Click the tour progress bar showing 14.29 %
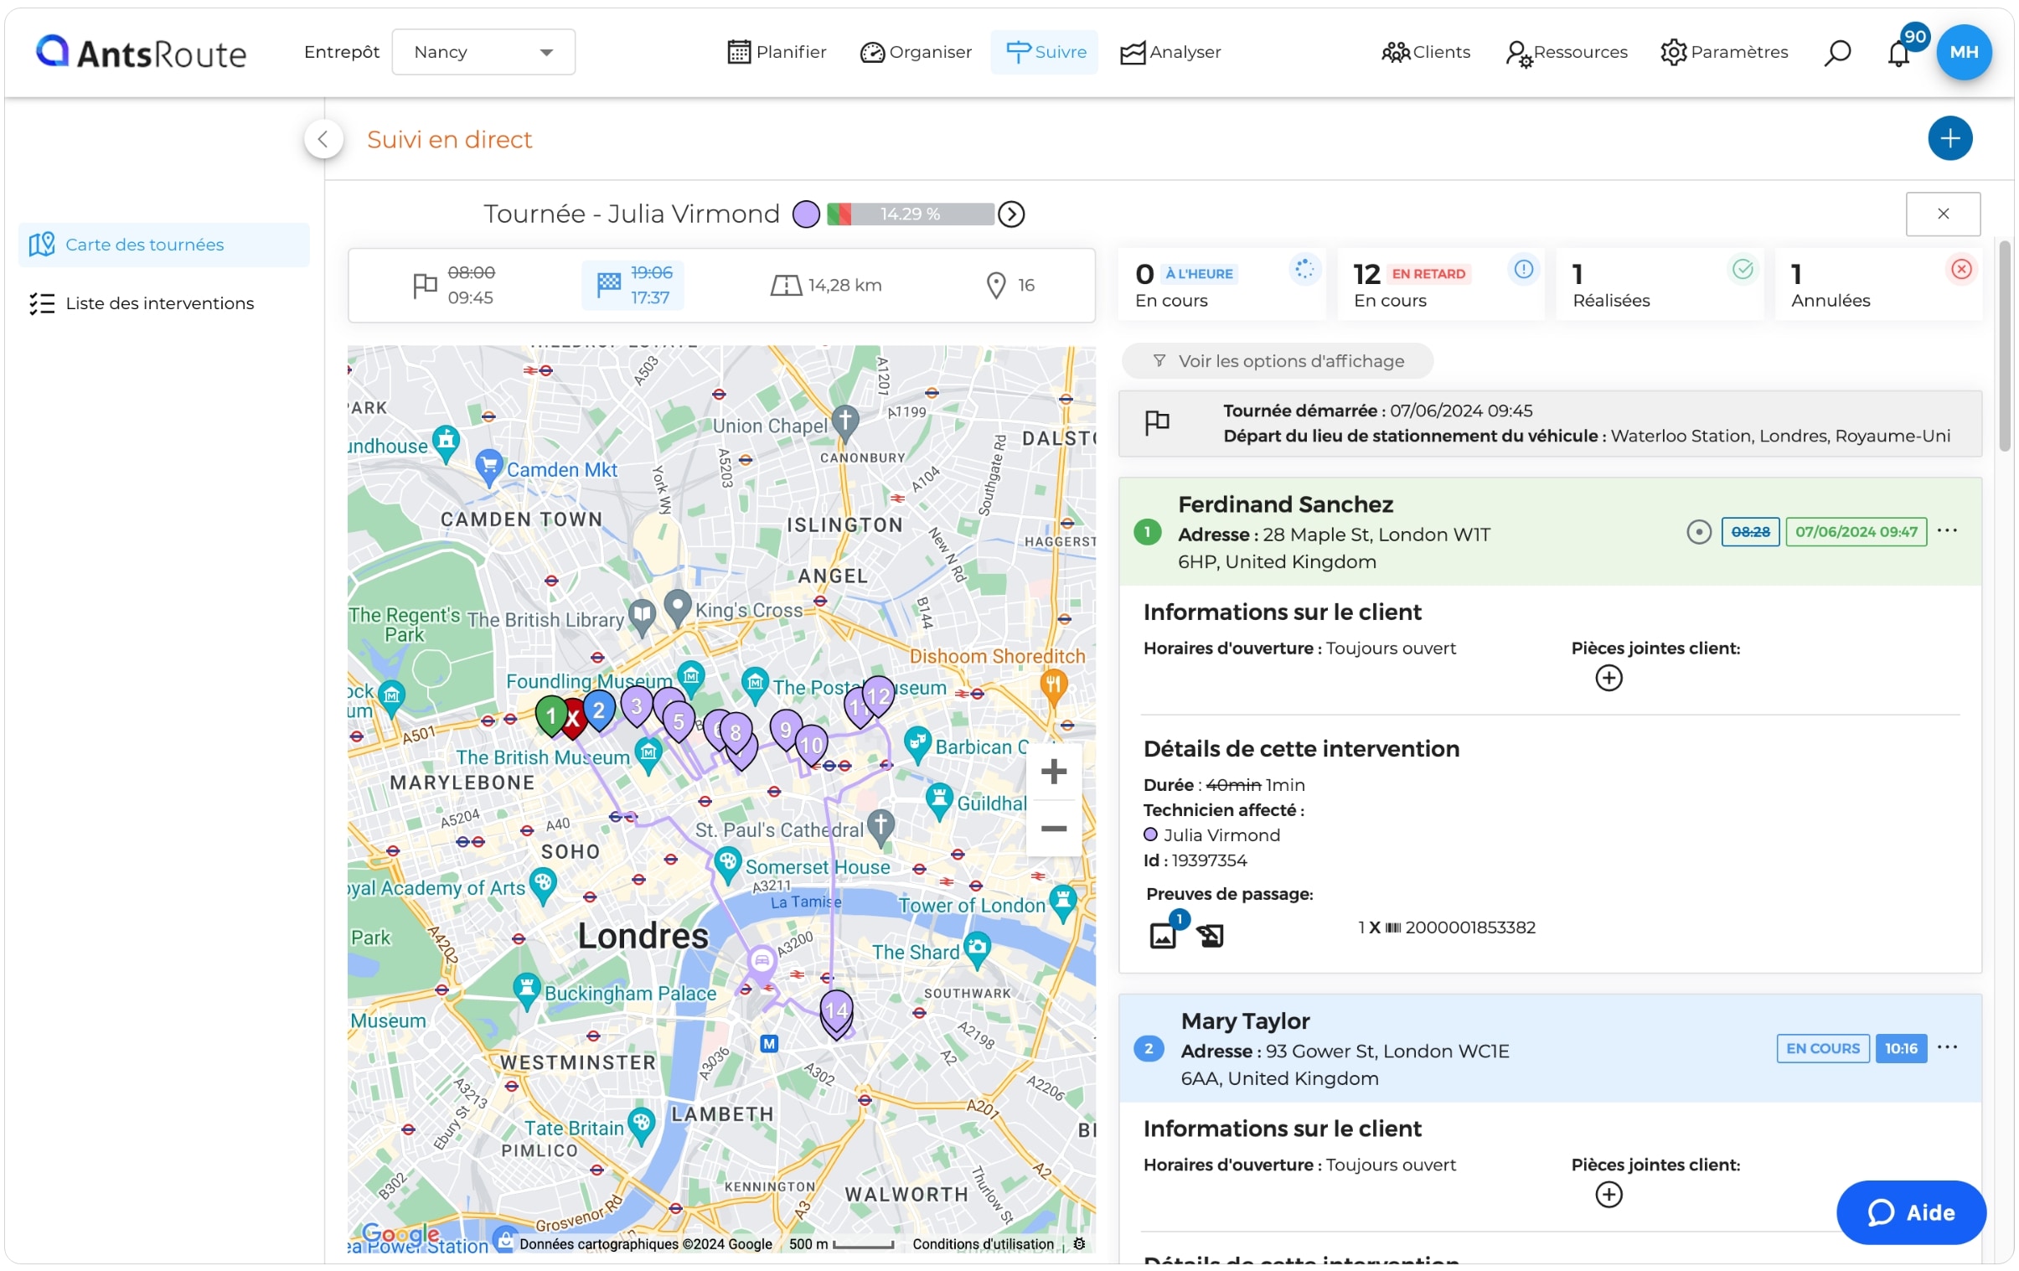2019x1271 pixels. click(x=911, y=214)
